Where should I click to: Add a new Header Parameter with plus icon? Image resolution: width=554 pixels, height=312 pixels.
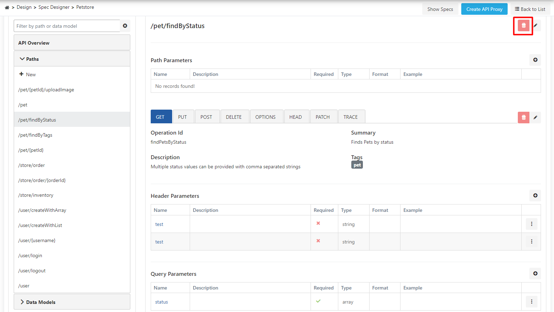535,196
